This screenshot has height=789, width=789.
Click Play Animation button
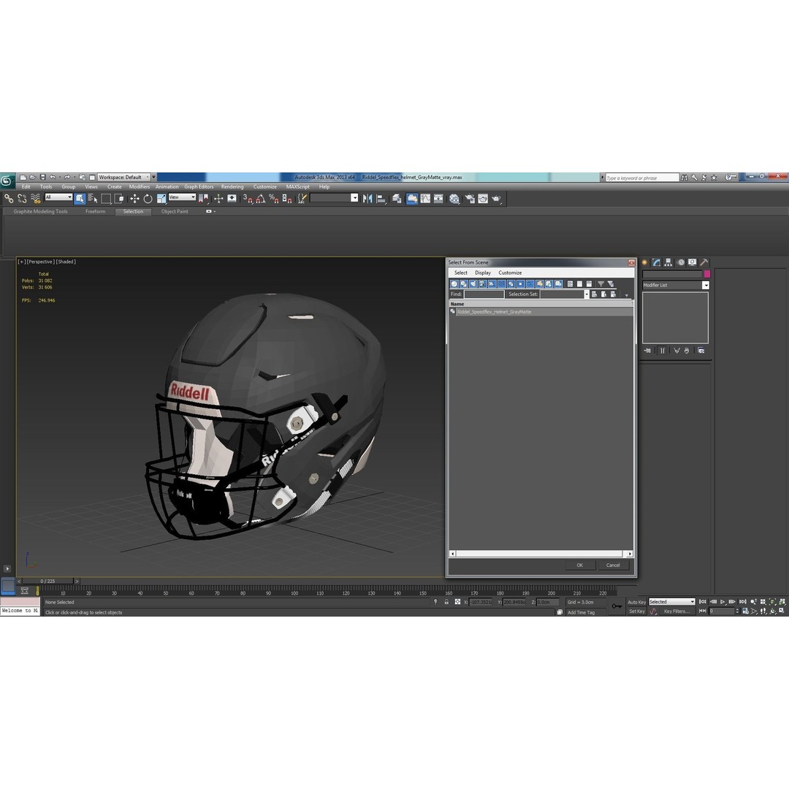723,602
